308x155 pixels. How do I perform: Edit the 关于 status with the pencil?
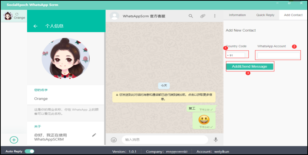(x=94, y=135)
